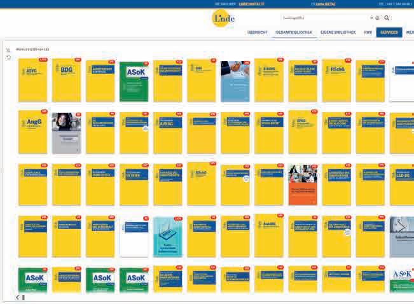The image size is (414, 304).
Task: Open the RWK tab
Action: pyautogui.click(x=368, y=32)
